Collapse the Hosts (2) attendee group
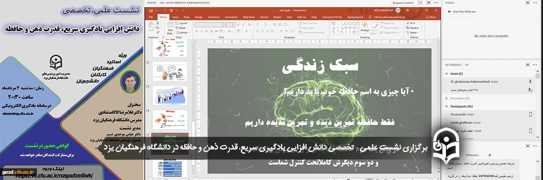Viewport: 543px width, 180px height. [x=447, y=73]
